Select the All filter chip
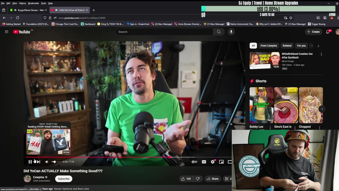The width and height of the screenshot is (339, 191). (x=253, y=46)
